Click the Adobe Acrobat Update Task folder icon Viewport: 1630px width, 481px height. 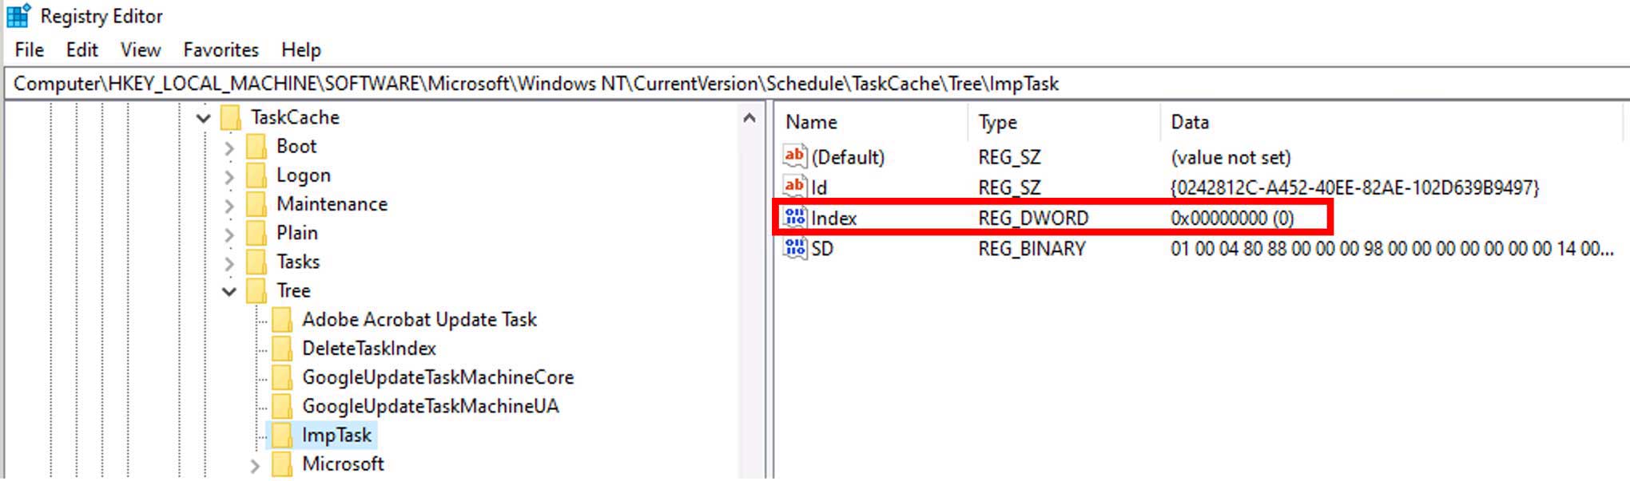click(x=282, y=320)
